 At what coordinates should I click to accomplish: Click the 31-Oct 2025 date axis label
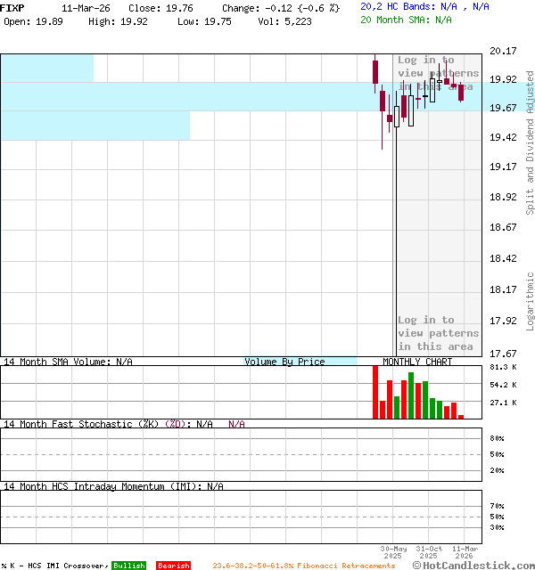[429, 552]
